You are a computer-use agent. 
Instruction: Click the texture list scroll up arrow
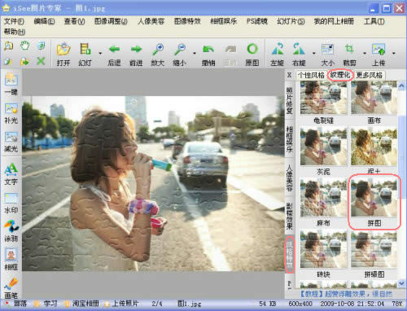click(x=401, y=86)
